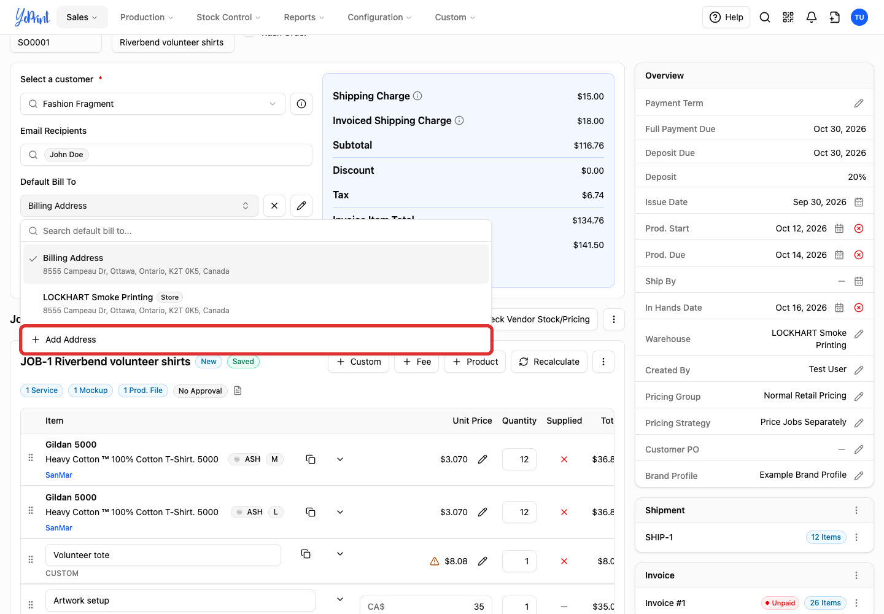Click the 1 Mockup tag
The height and width of the screenshot is (614, 884).
(x=91, y=391)
